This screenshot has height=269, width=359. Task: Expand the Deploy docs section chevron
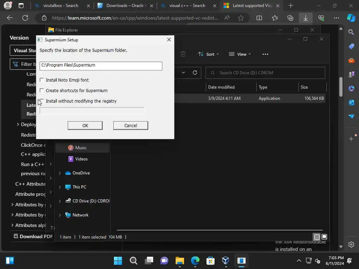[x=18, y=124]
